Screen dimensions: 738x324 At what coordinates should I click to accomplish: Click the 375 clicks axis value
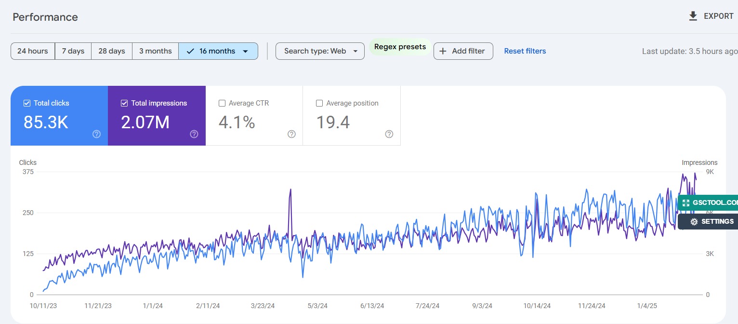point(28,172)
